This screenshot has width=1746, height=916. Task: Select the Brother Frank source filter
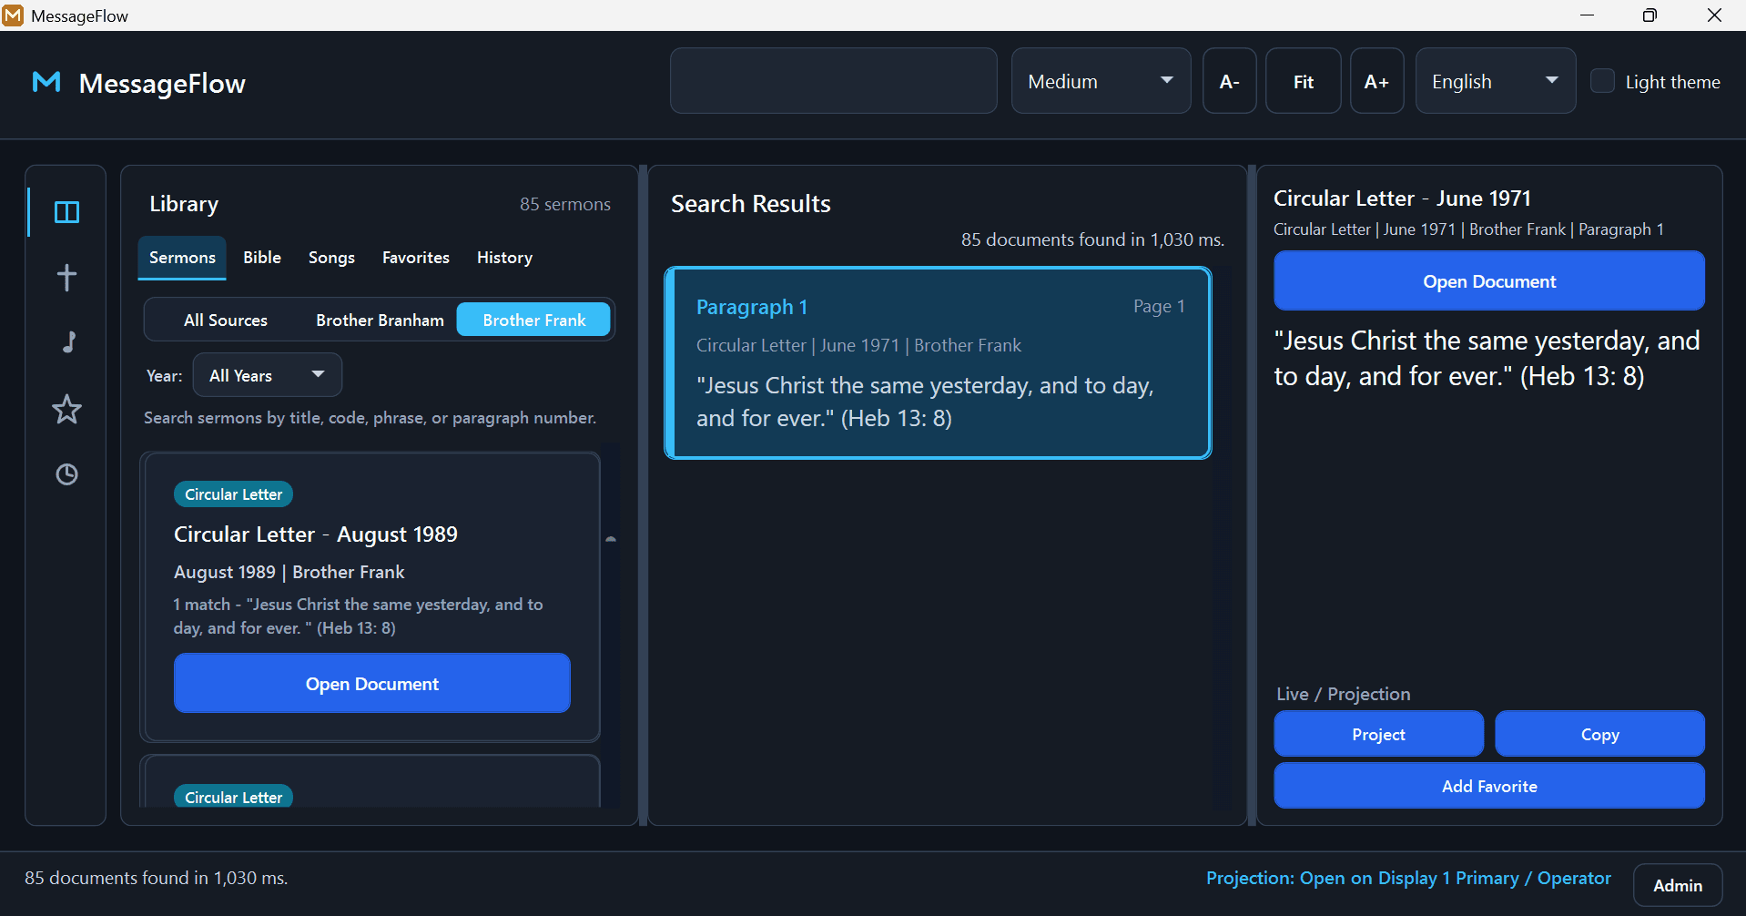(533, 321)
